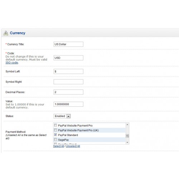Click the Unselect All link
This screenshot has height=179, width=179.
point(73,146)
